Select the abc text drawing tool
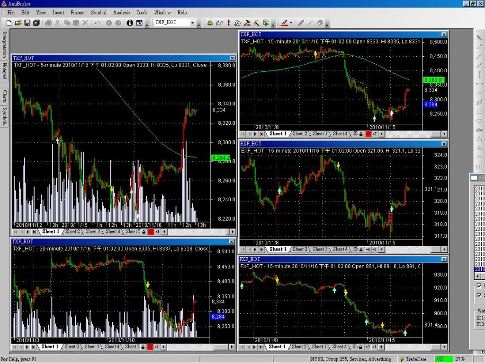485x363 pixels. coord(479,130)
